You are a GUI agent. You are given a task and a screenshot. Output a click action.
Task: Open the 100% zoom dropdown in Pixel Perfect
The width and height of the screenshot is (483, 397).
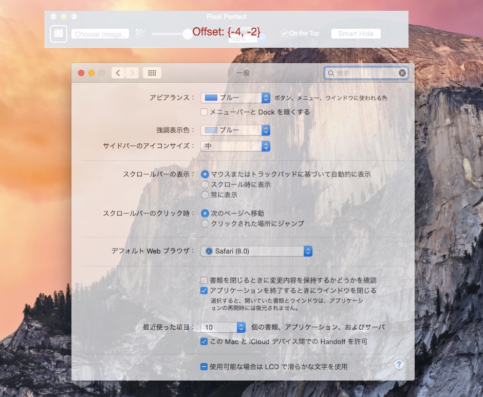pyautogui.click(x=262, y=39)
